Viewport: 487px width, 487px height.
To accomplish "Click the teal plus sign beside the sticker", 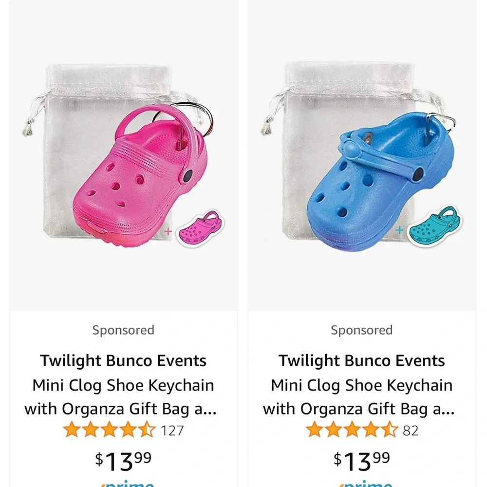I will coord(399,230).
